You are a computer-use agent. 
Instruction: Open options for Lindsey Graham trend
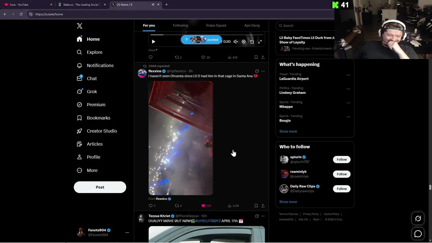click(348, 89)
